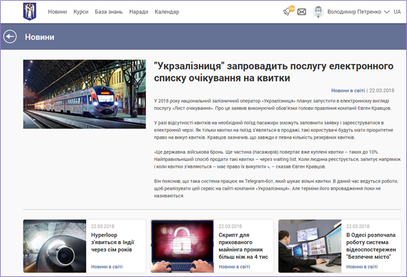Select the Наради menu item

pyautogui.click(x=137, y=12)
